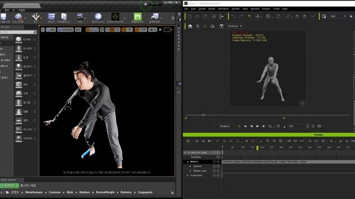
Task: Open the File menu in iClone
Action: 186,9
